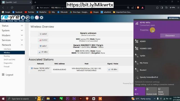Open Premiere Pro from the taskbar

[x=67, y=98]
